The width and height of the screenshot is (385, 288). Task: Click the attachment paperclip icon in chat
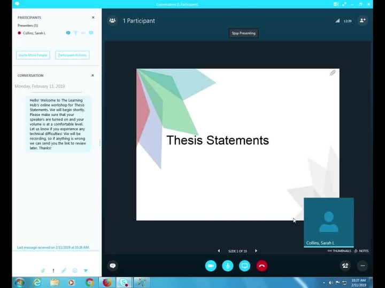tap(43, 271)
